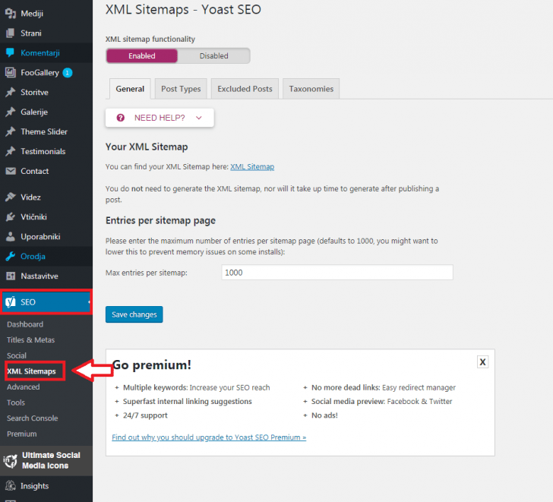Click Save changes button

pyautogui.click(x=134, y=314)
